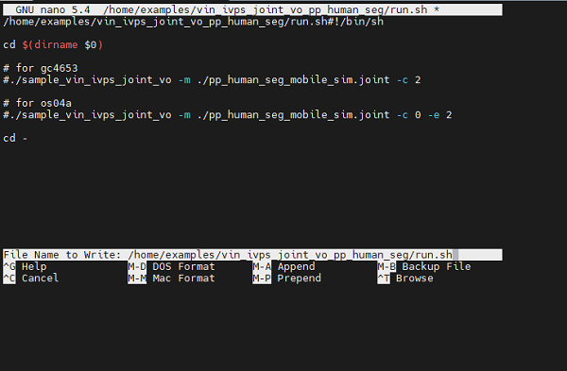Click the ^C Cancel shortcut key
Viewport: 567px width, 371px height.
coord(9,278)
